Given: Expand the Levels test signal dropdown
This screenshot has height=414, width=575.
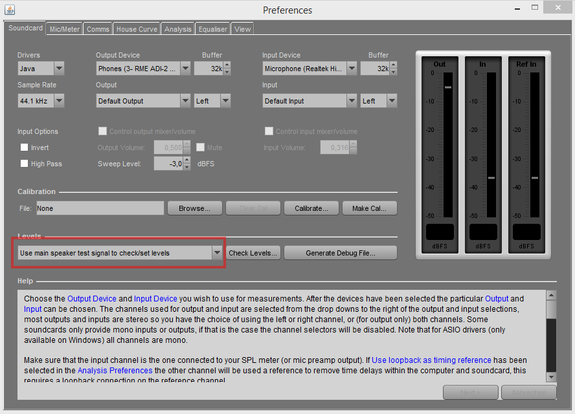Looking at the screenshot, I should pos(217,253).
